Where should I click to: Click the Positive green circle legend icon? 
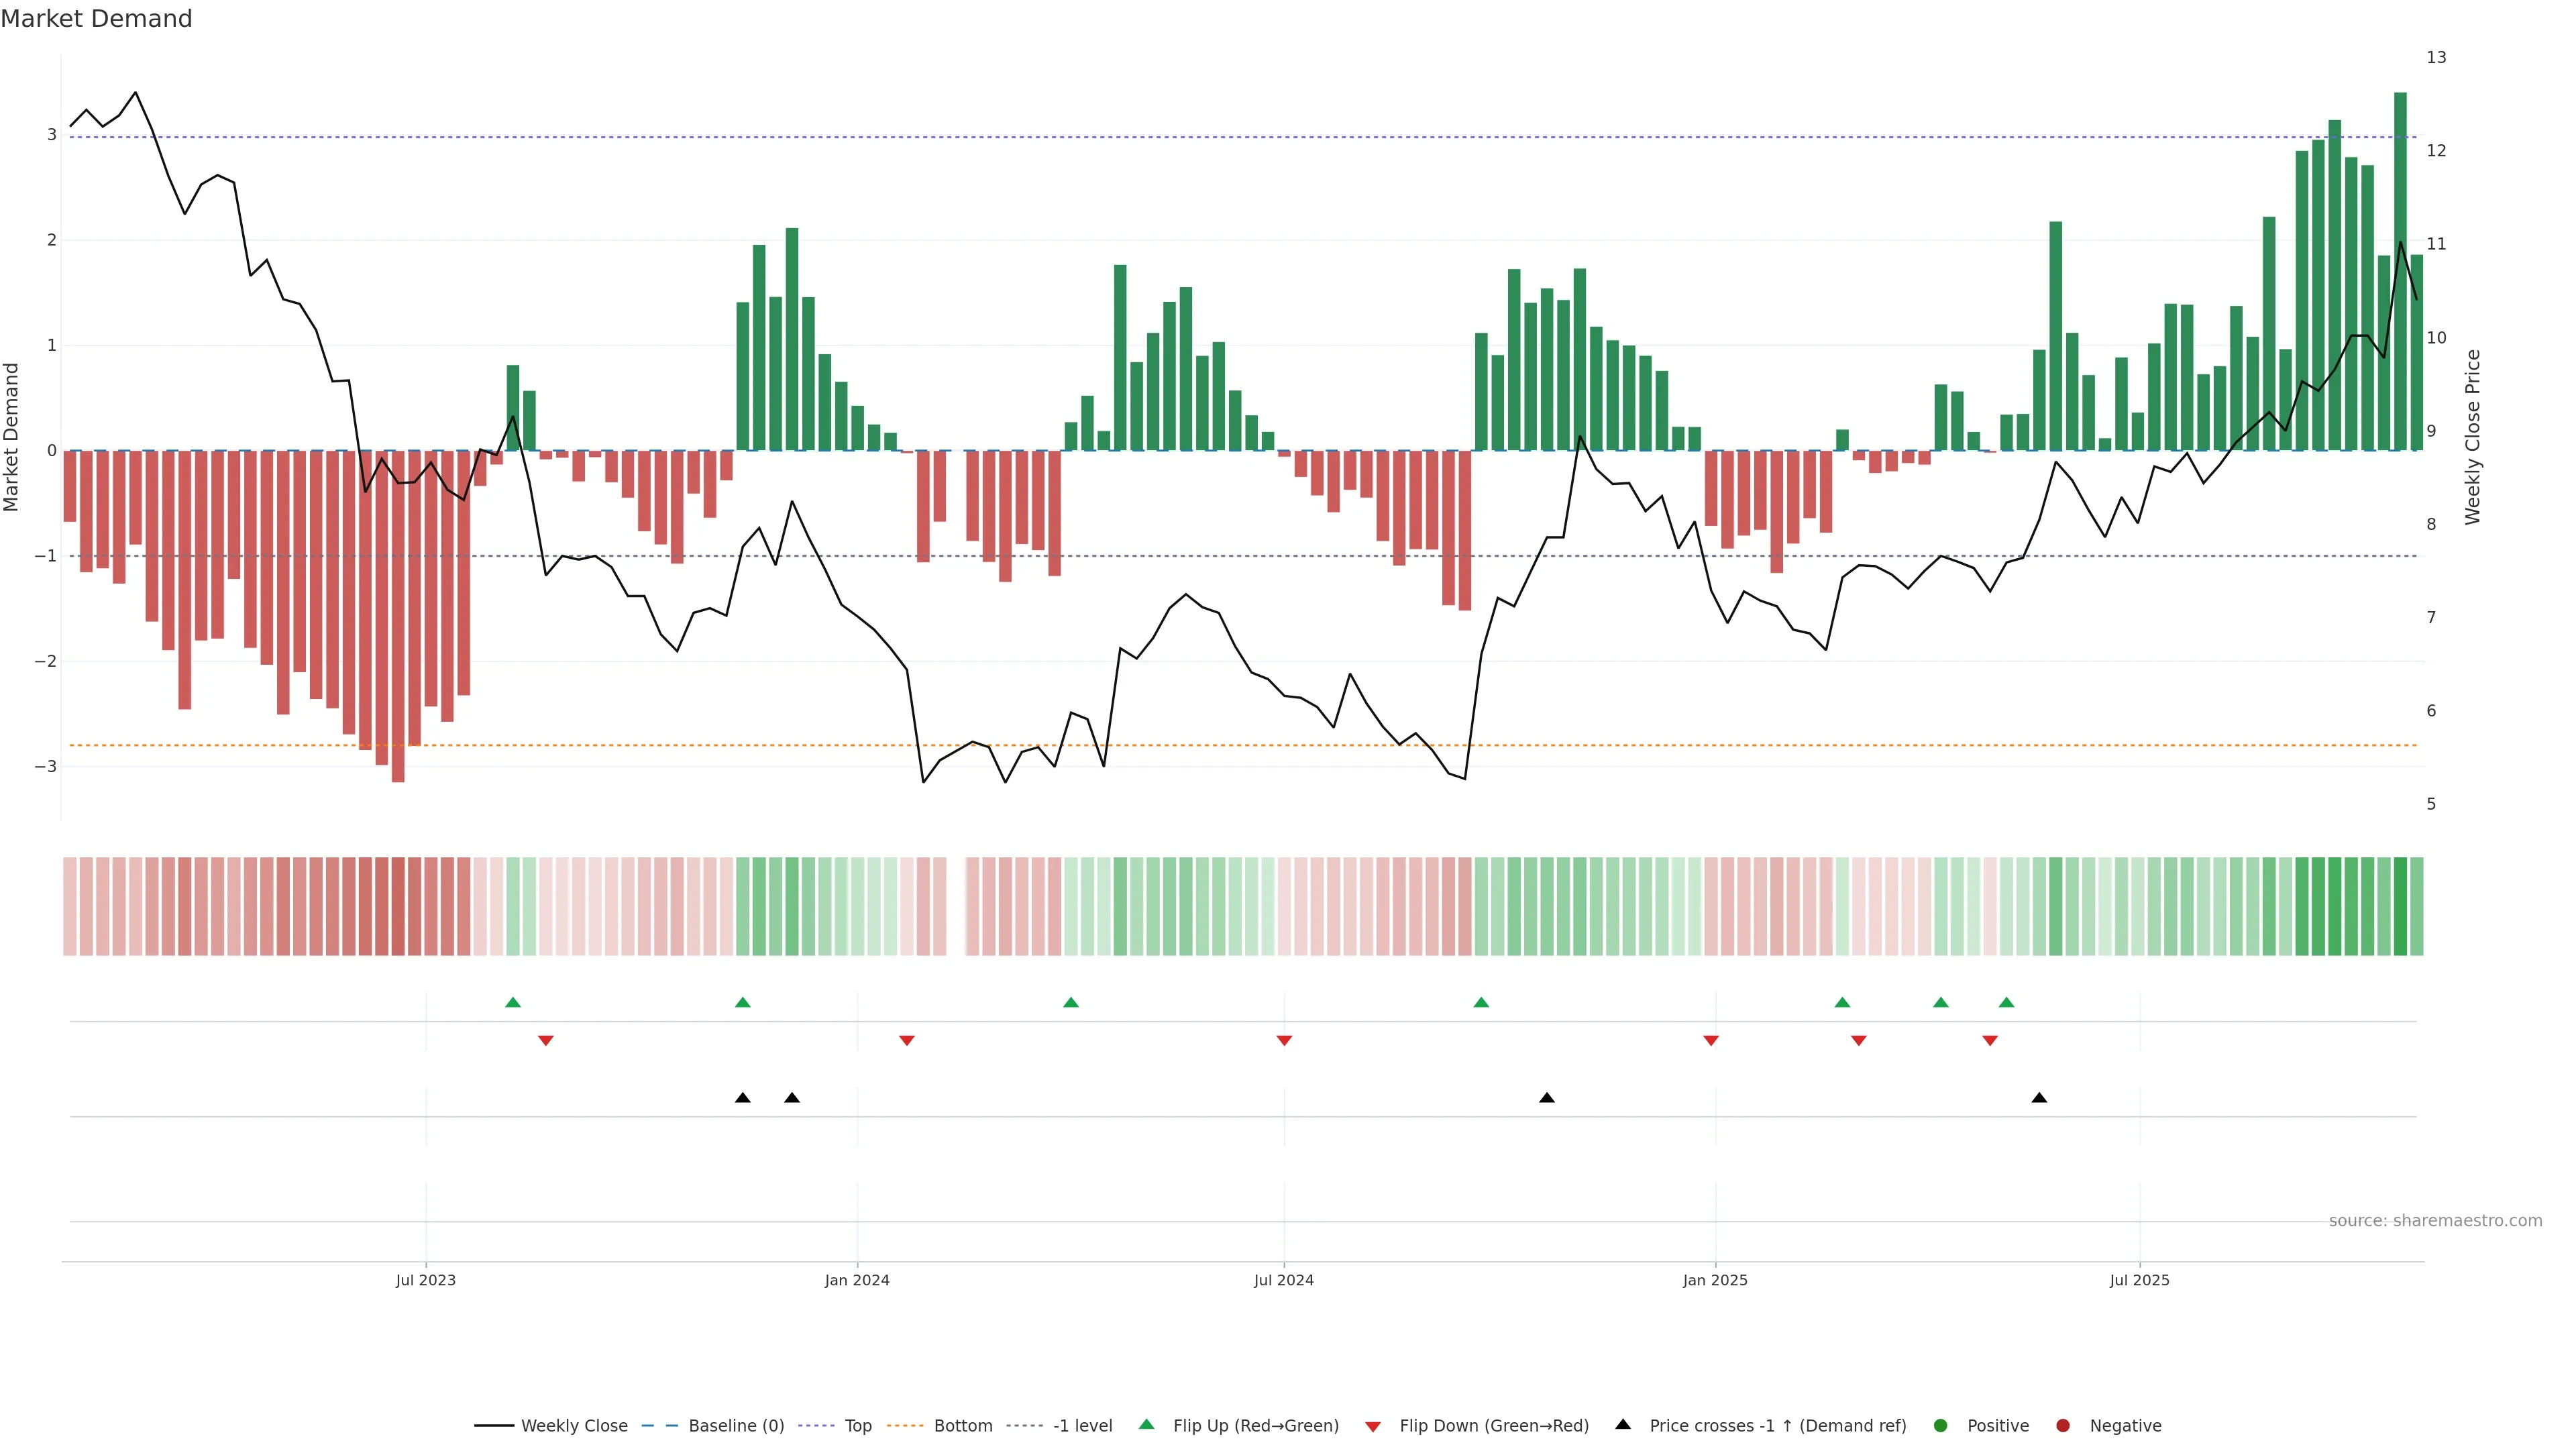coord(1940,1425)
